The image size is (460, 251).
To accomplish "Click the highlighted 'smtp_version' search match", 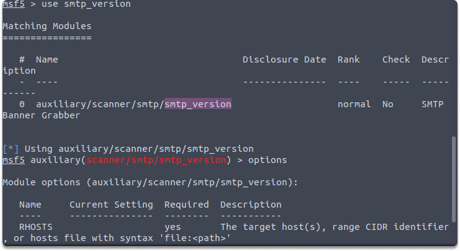I will [198, 104].
